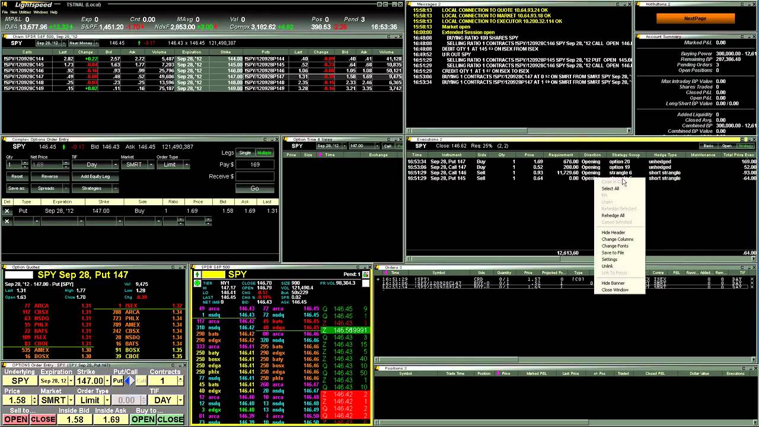Click the Qty stepper in Complex Order Entry
759x427 pixels.
click(x=25, y=164)
